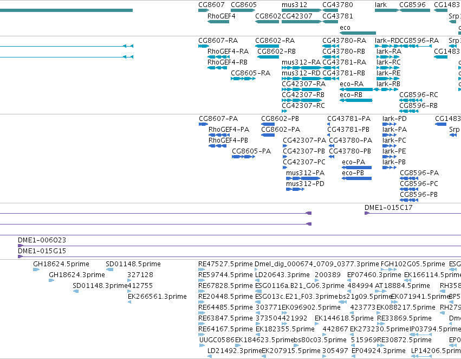Click the mus312-PD protein label

click(x=305, y=184)
